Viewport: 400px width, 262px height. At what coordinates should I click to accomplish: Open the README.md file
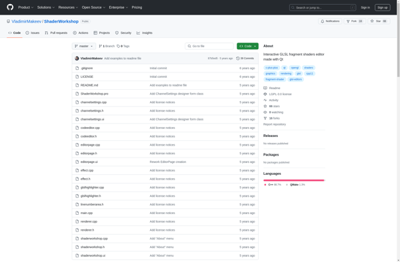click(89, 85)
